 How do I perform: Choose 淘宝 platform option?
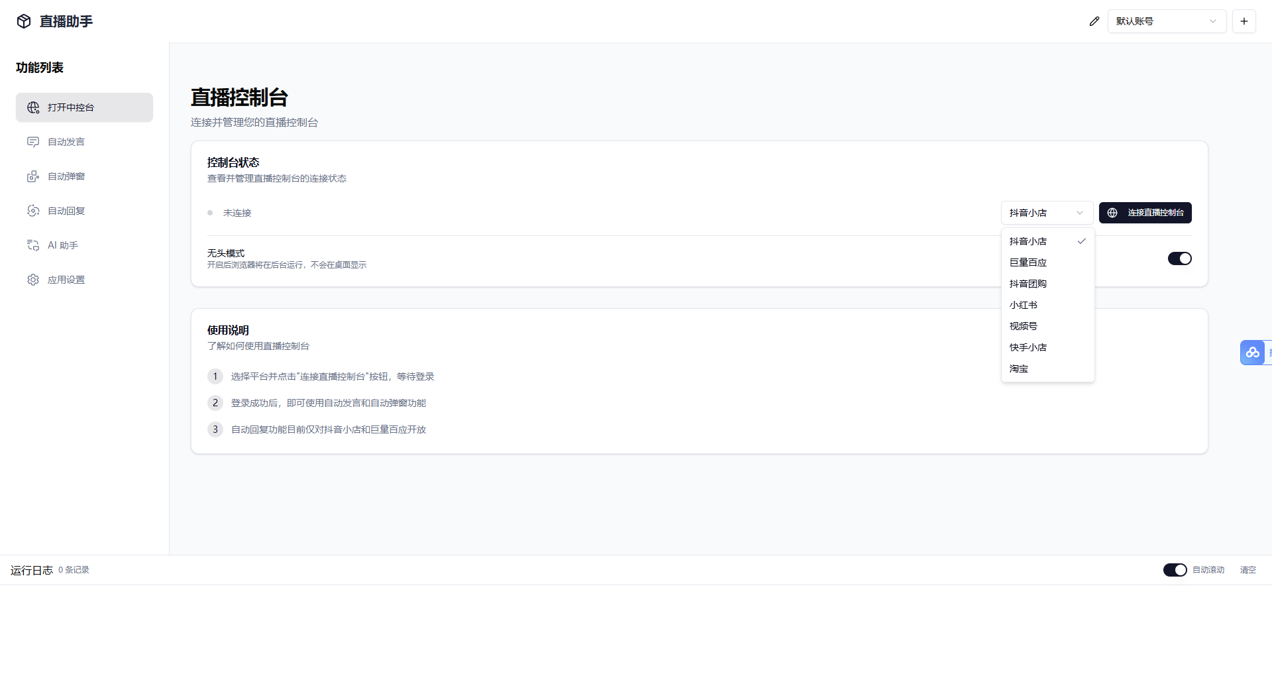tap(1019, 368)
